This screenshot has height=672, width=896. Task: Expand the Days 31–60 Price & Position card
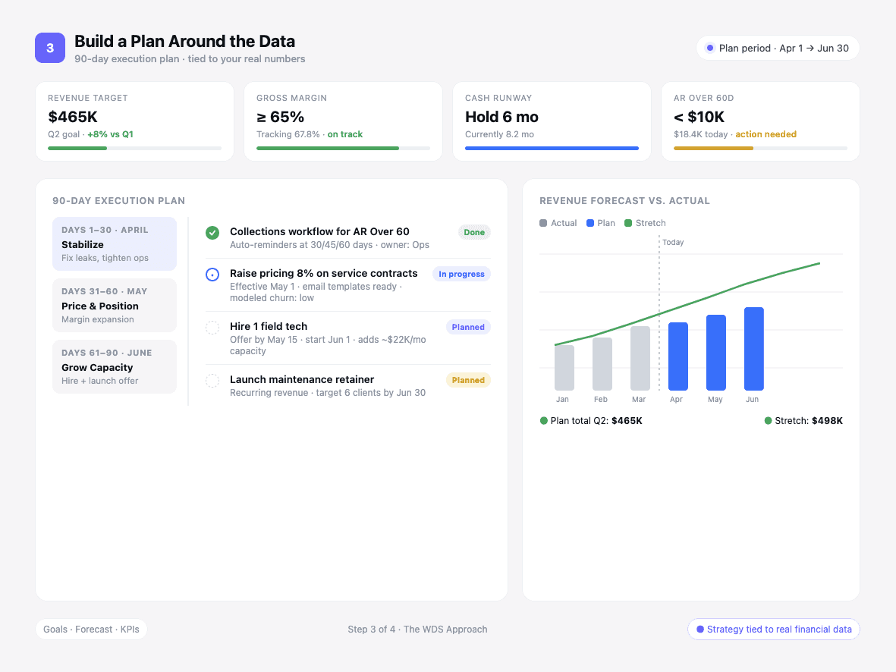[114, 305]
